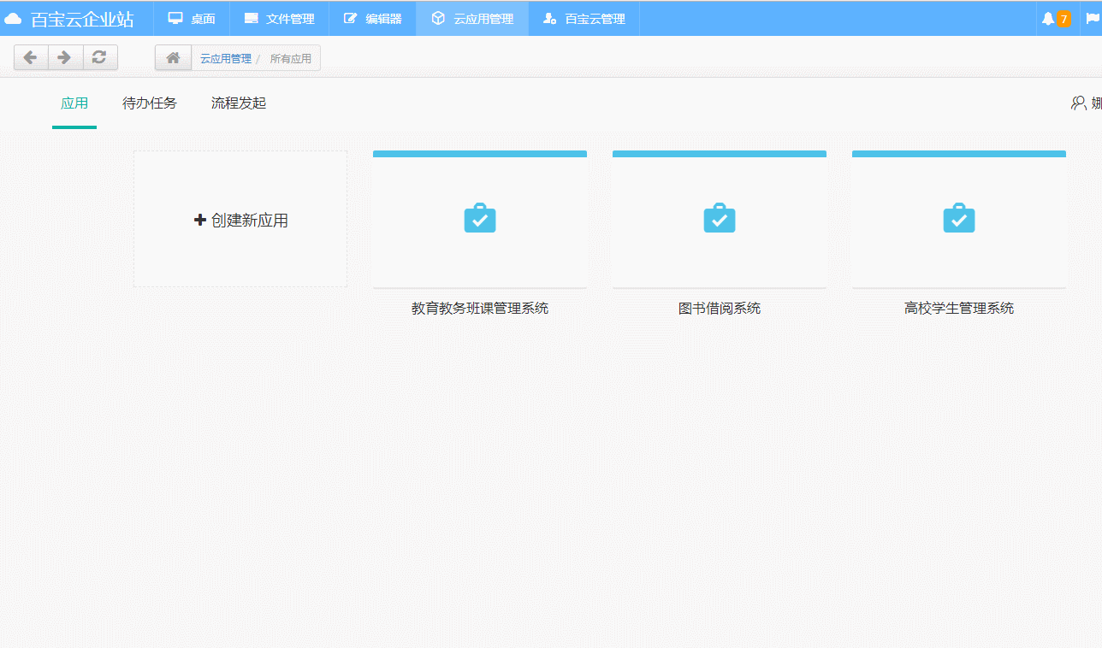Refresh the page using the refresh icon
This screenshot has height=648, width=1102.
pos(99,57)
